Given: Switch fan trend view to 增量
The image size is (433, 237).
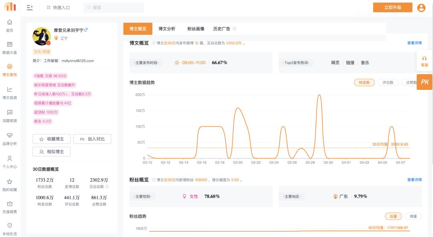Looking at the screenshot, I should (414, 216).
